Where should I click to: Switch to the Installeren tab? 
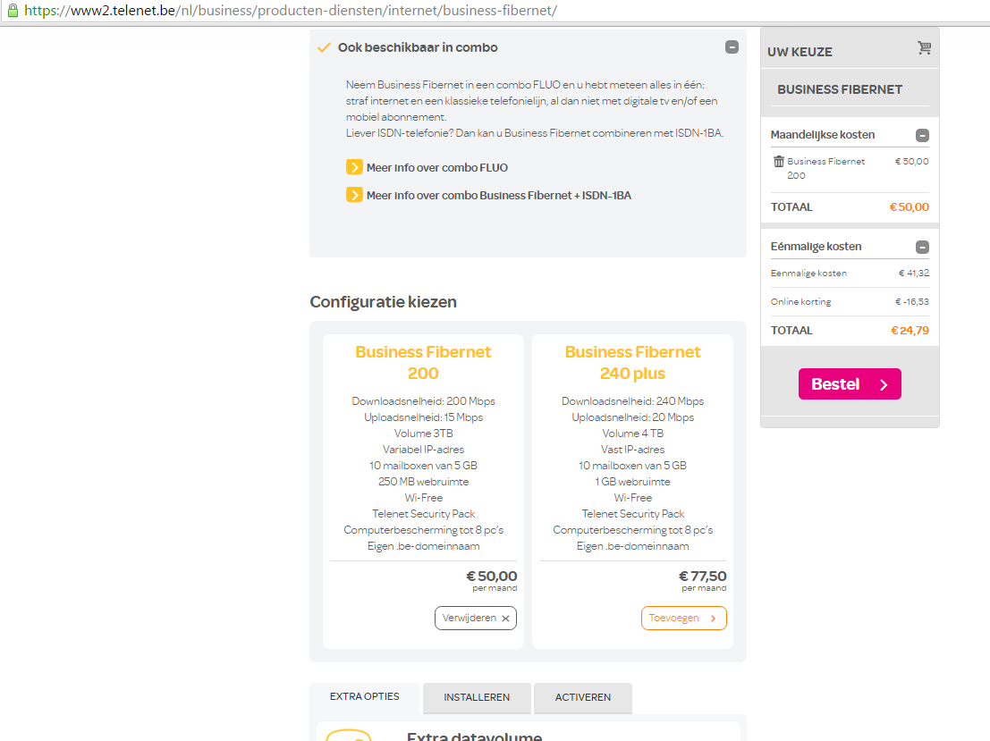[477, 697]
